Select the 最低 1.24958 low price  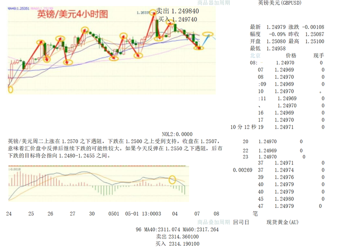268,49
